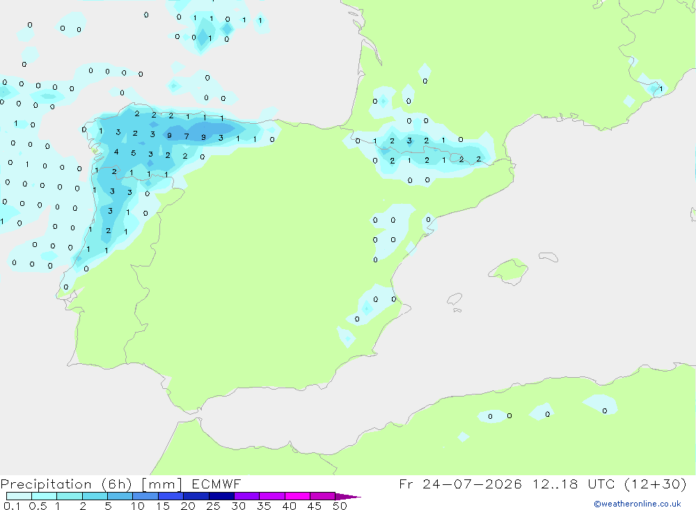Click the '45' legend scale label

coord(315,506)
